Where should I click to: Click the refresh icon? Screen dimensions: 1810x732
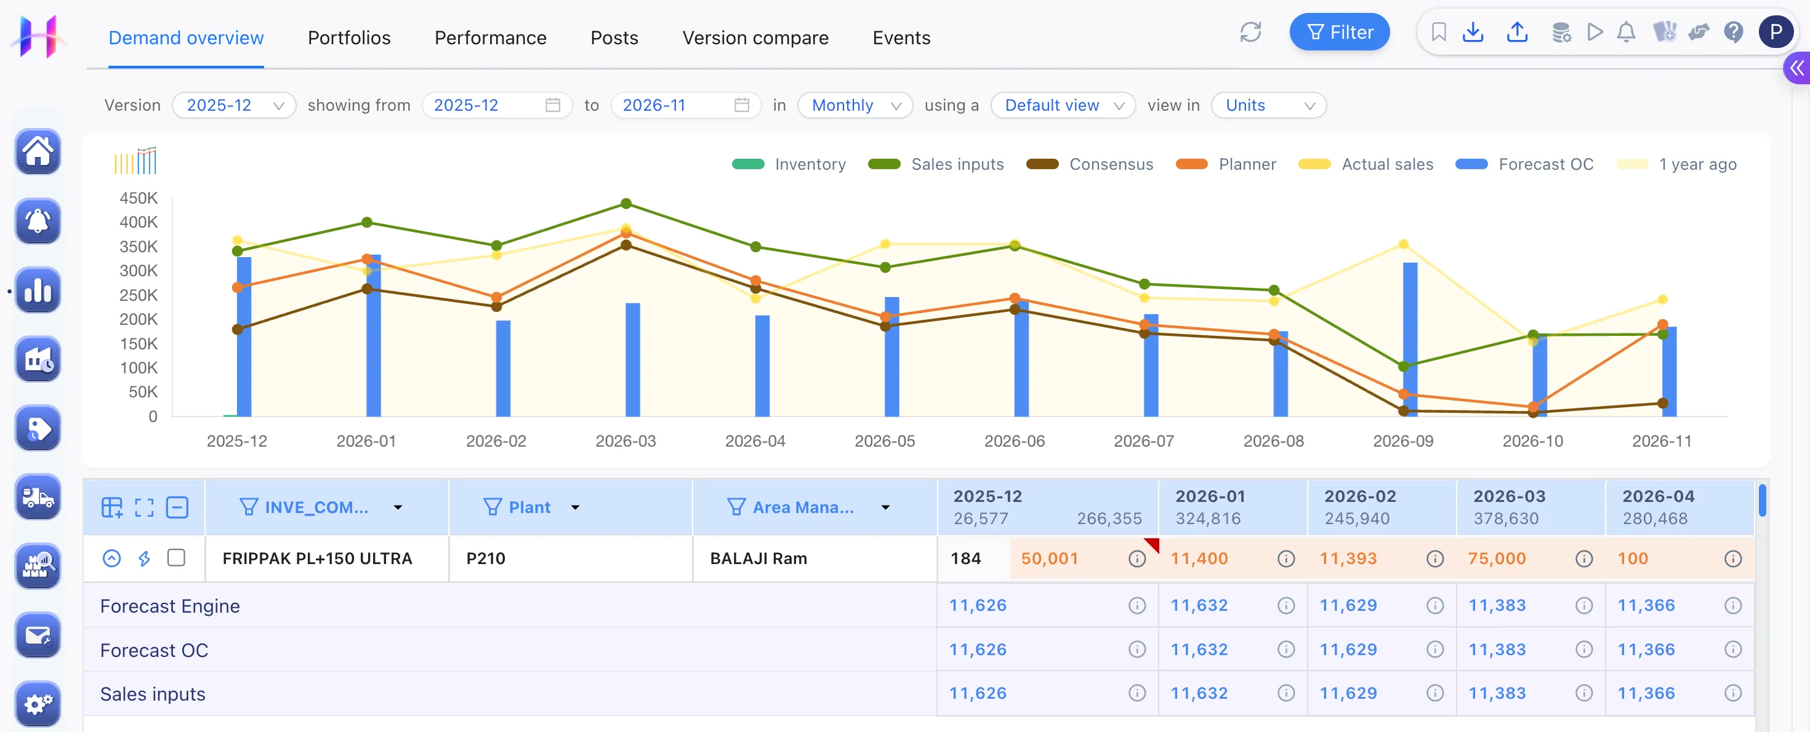[x=1250, y=32]
